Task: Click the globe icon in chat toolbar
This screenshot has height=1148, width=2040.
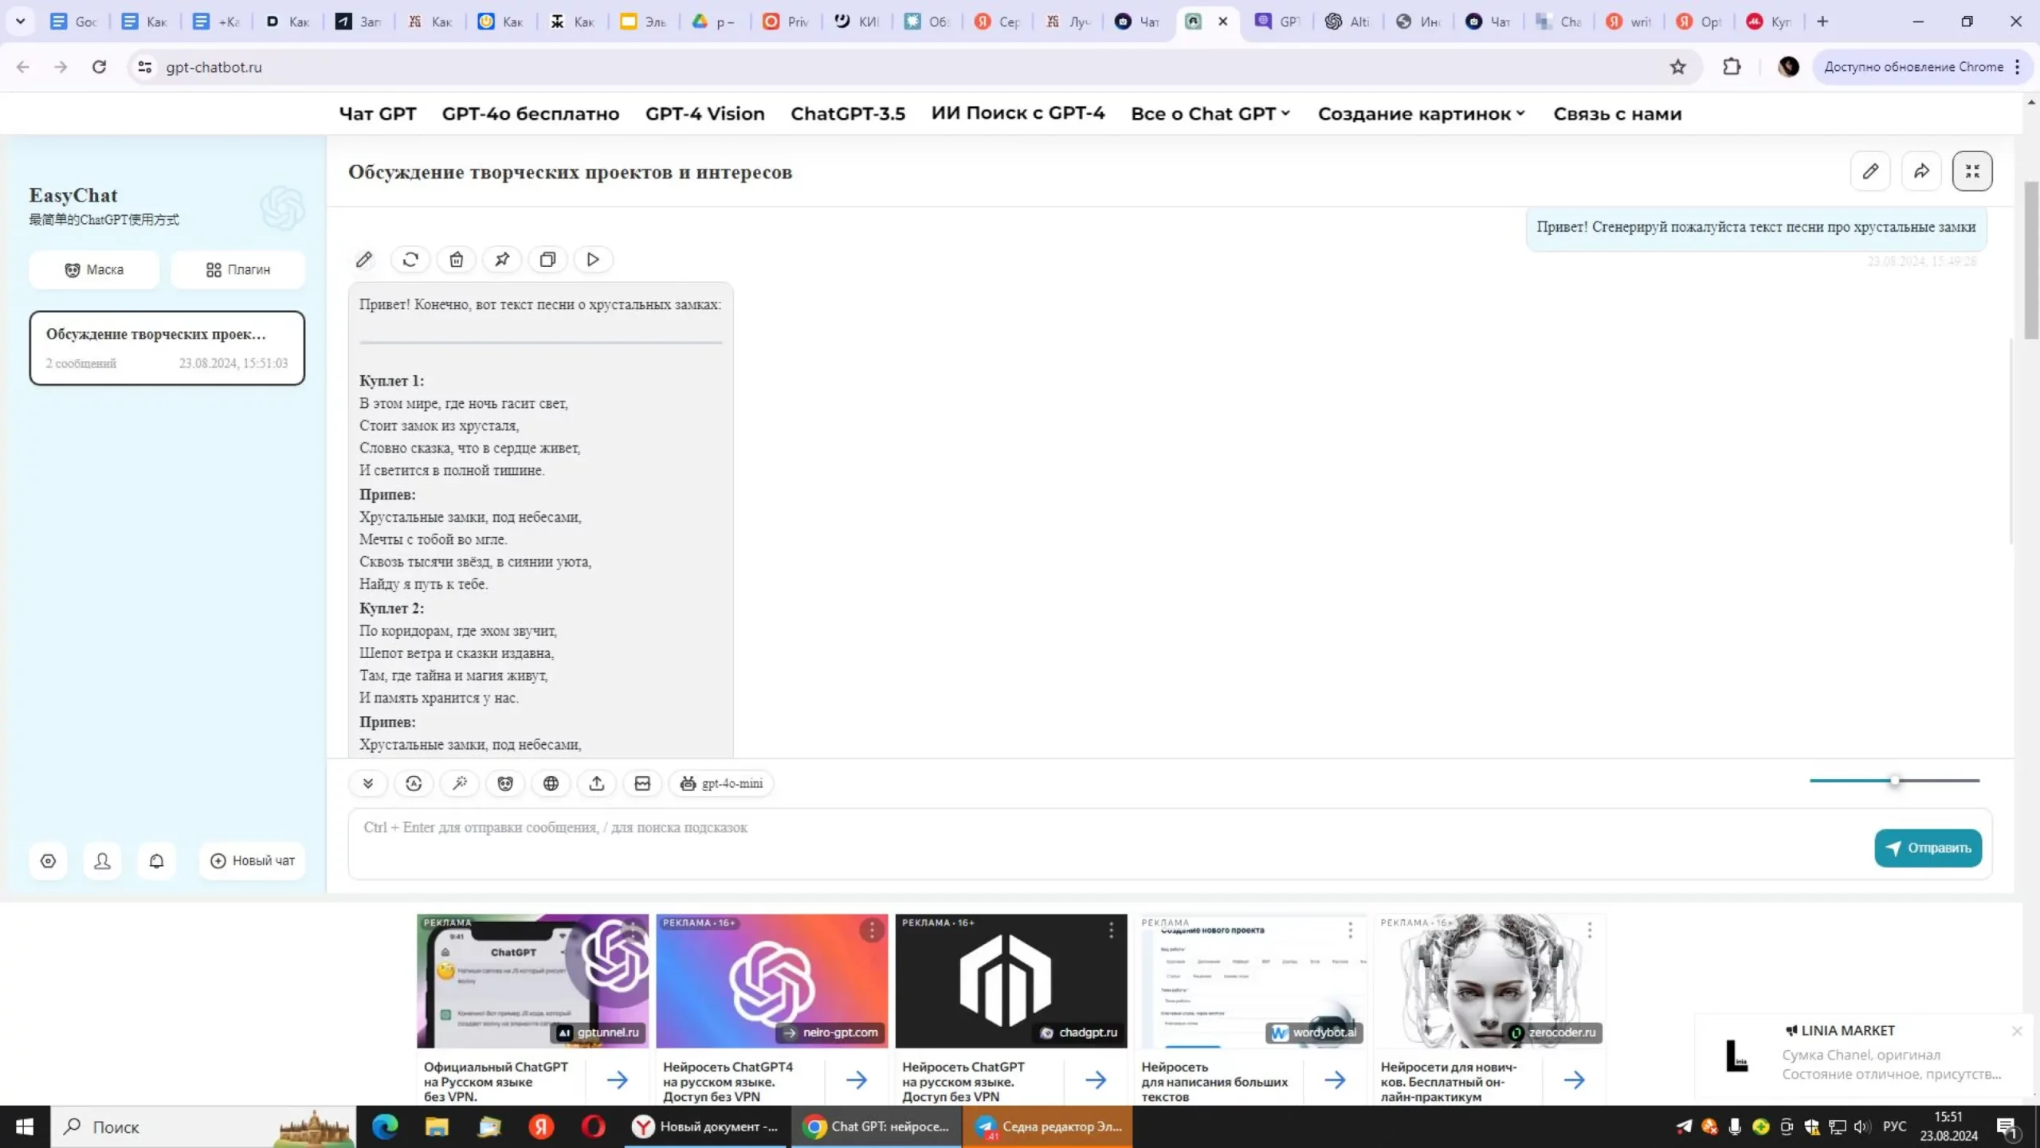Action: click(x=551, y=783)
